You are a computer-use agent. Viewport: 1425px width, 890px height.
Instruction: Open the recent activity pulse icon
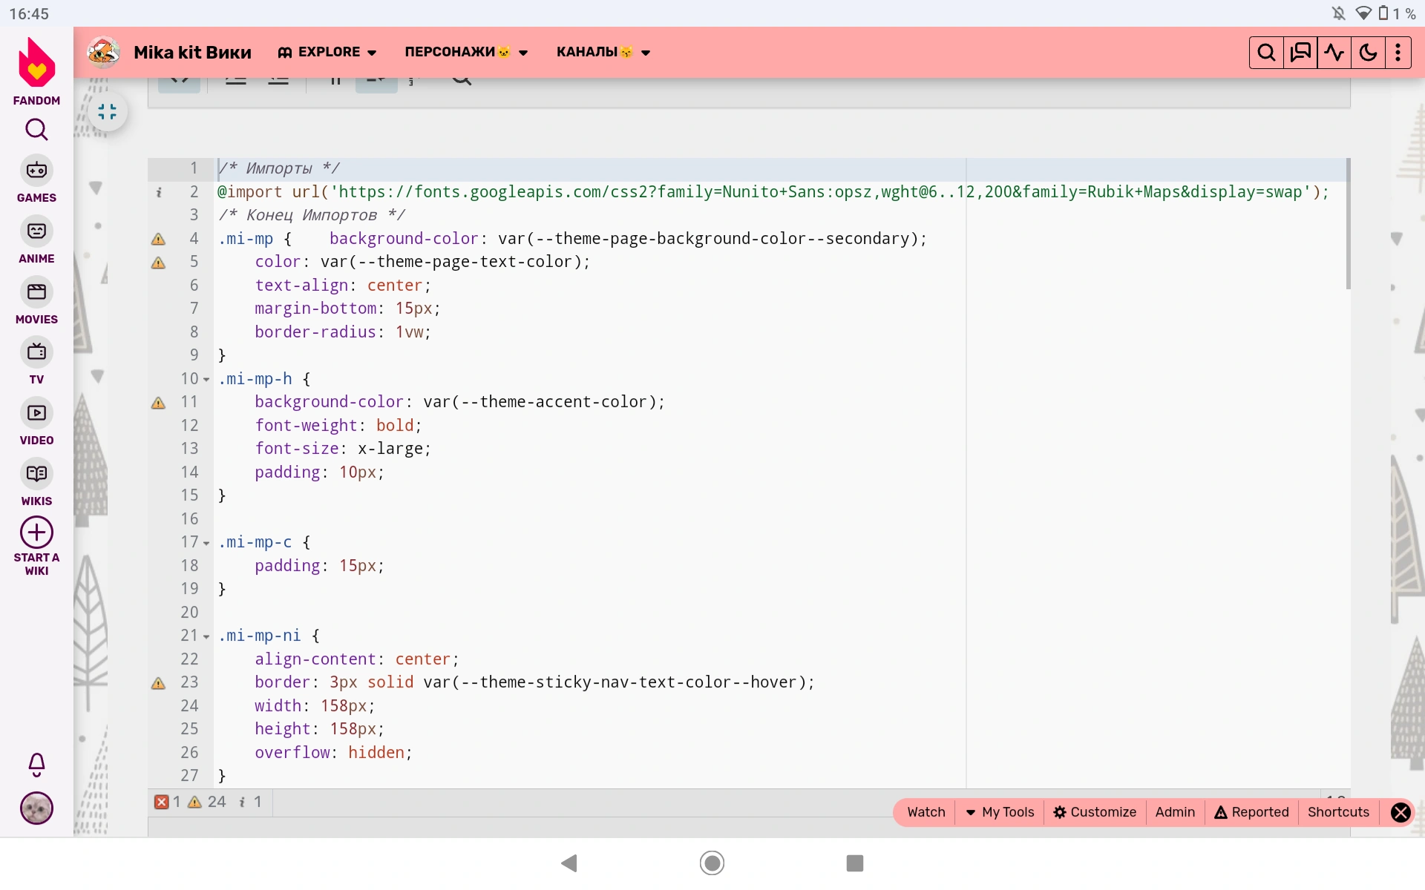click(x=1334, y=53)
